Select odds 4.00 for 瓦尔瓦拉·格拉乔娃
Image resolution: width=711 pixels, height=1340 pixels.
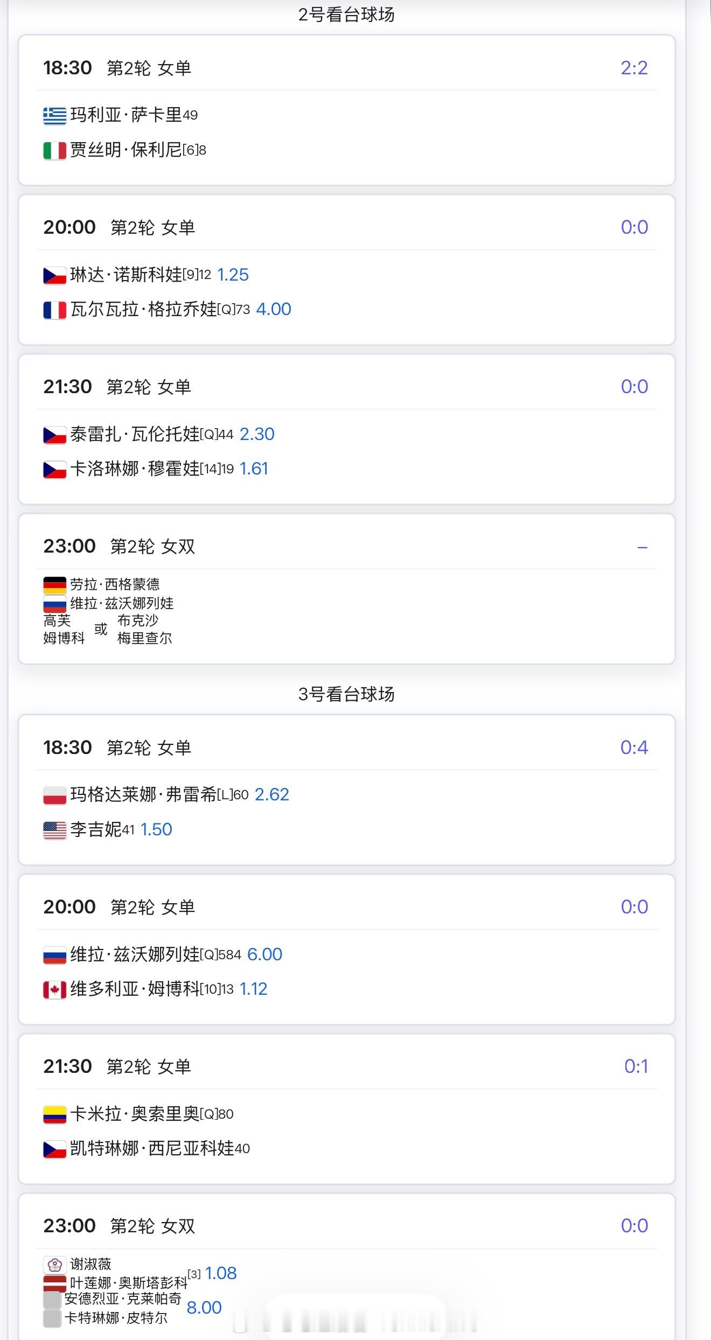[274, 309]
